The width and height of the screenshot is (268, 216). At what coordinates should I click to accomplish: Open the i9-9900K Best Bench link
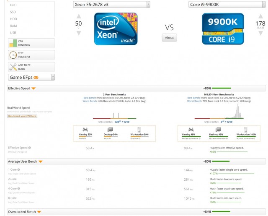pos(194,98)
